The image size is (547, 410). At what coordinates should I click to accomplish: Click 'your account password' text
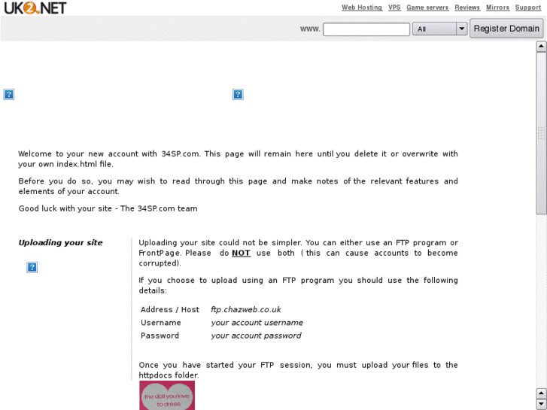256,336
